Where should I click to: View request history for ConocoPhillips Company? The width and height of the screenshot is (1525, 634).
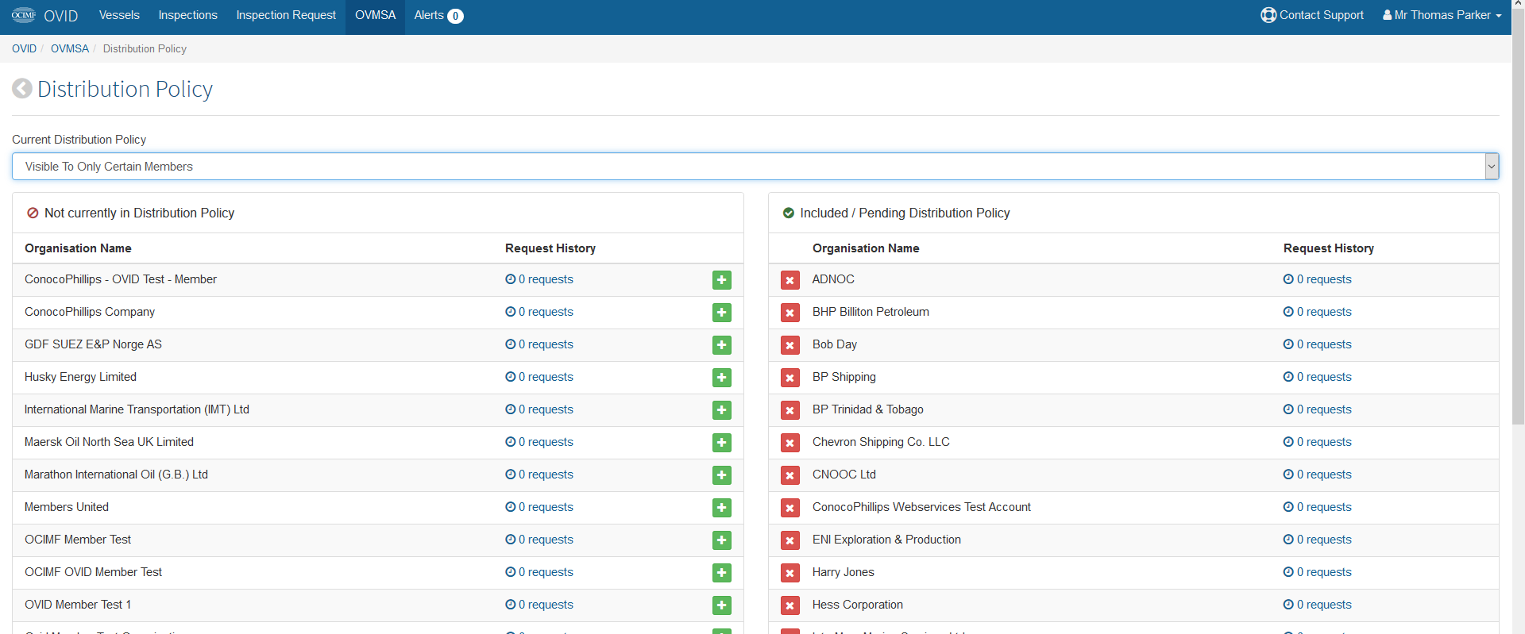click(539, 312)
